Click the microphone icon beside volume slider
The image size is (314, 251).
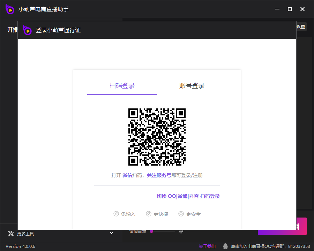(x=181, y=231)
